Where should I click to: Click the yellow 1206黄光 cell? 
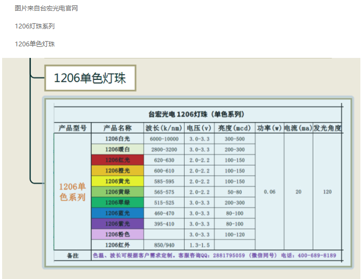(117, 182)
